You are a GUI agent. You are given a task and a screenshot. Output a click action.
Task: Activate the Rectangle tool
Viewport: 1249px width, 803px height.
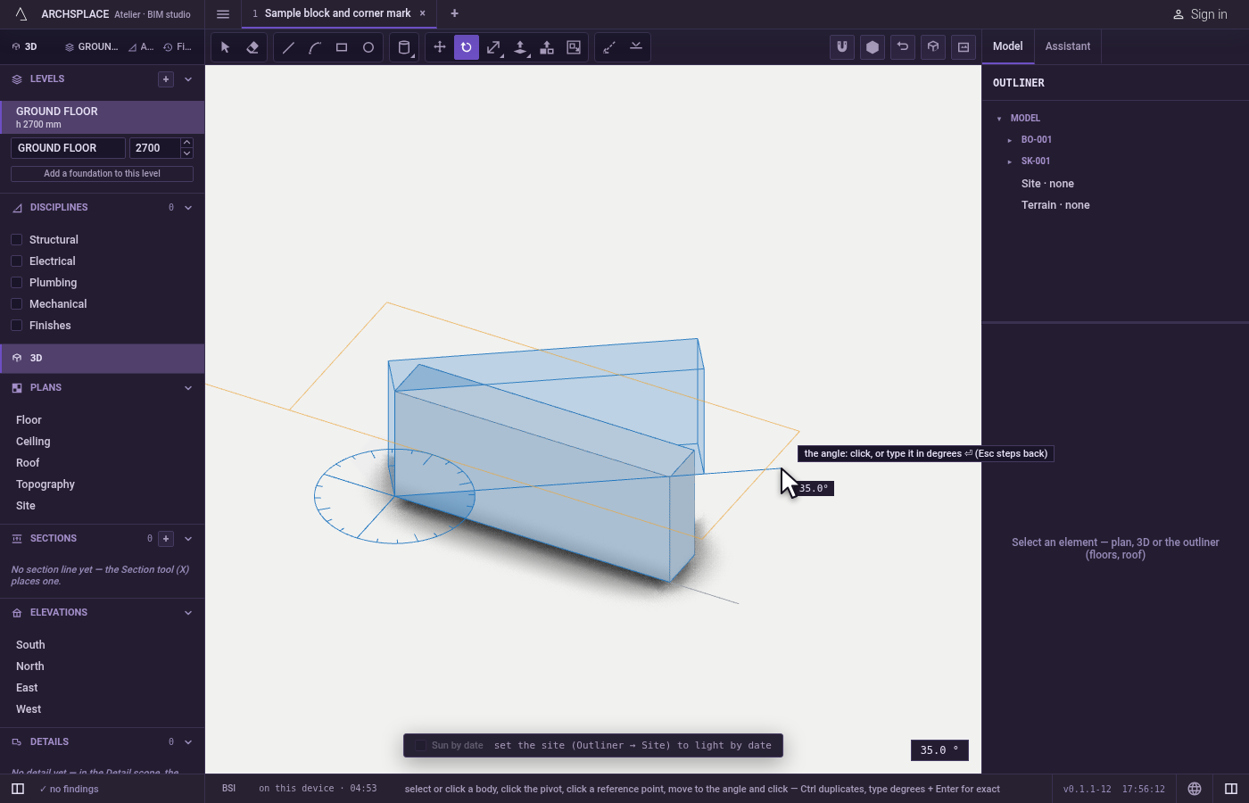pyautogui.click(x=342, y=47)
